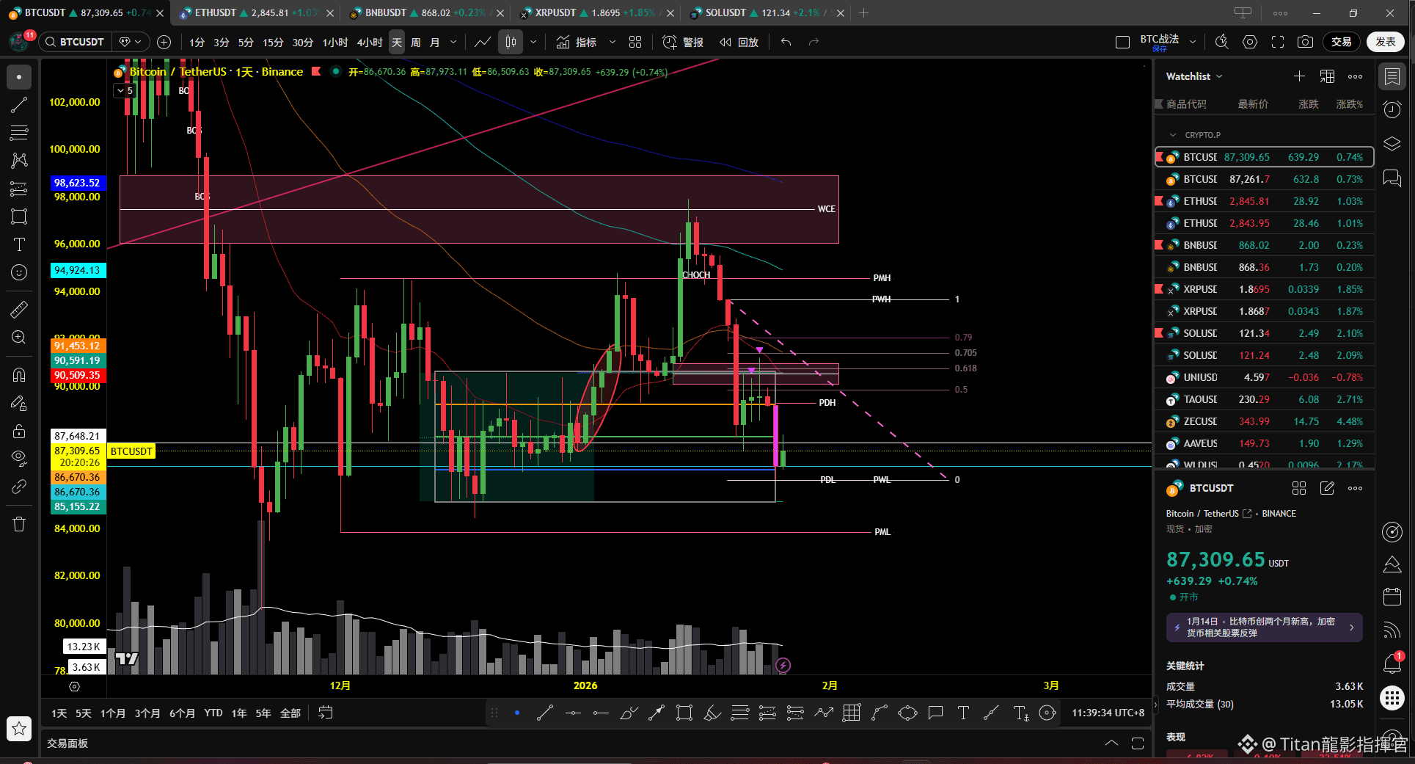Add a symbol to the Watchlist
Image resolution: width=1415 pixels, height=764 pixels.
[x=1299, y=76]
